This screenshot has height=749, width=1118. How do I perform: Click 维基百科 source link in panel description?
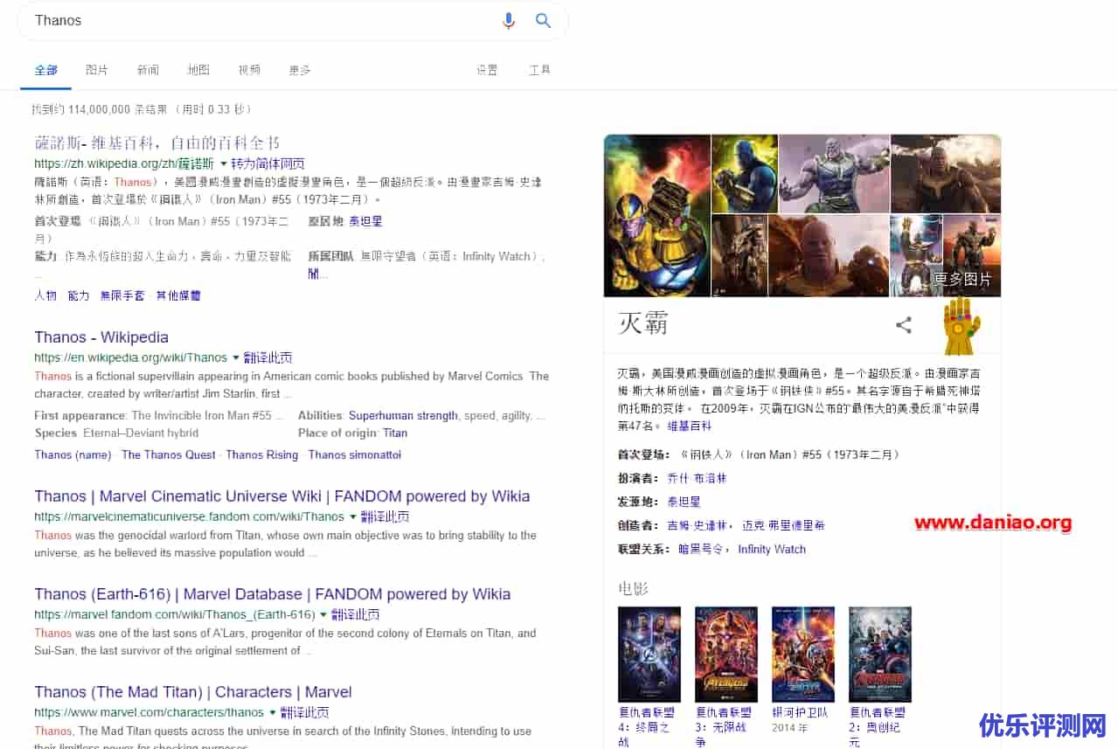[690, 427]
